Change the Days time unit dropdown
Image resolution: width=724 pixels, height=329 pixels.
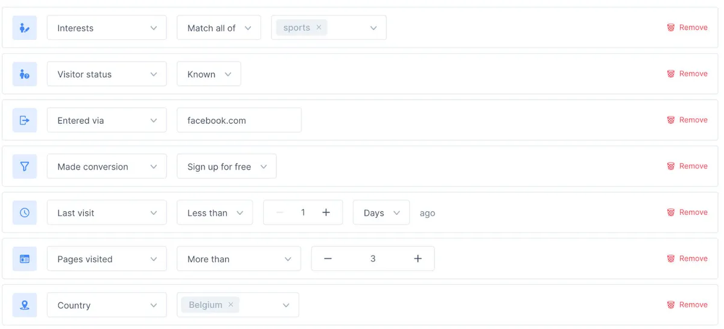point(381,212)
